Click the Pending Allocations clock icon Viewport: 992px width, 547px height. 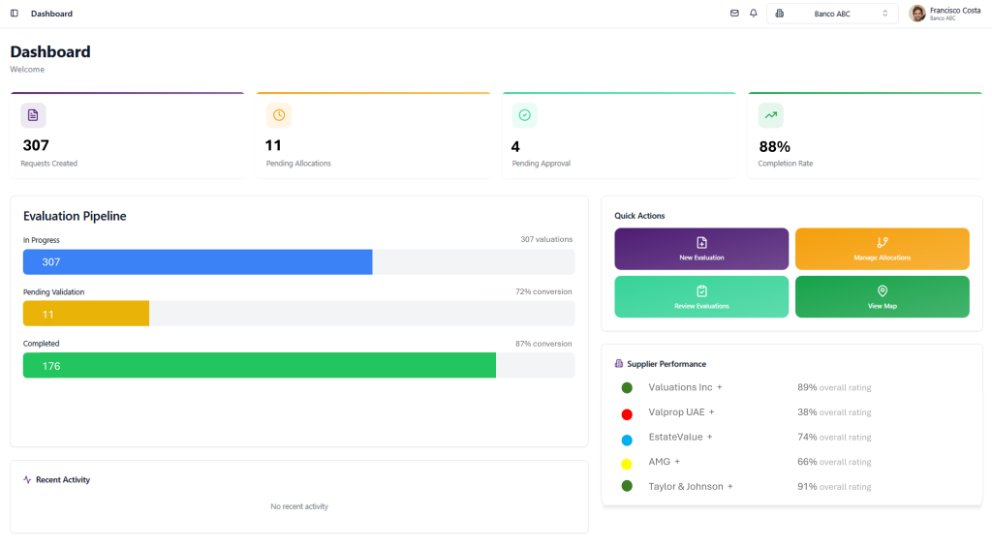pyautogui.click(x=279, y=115)
